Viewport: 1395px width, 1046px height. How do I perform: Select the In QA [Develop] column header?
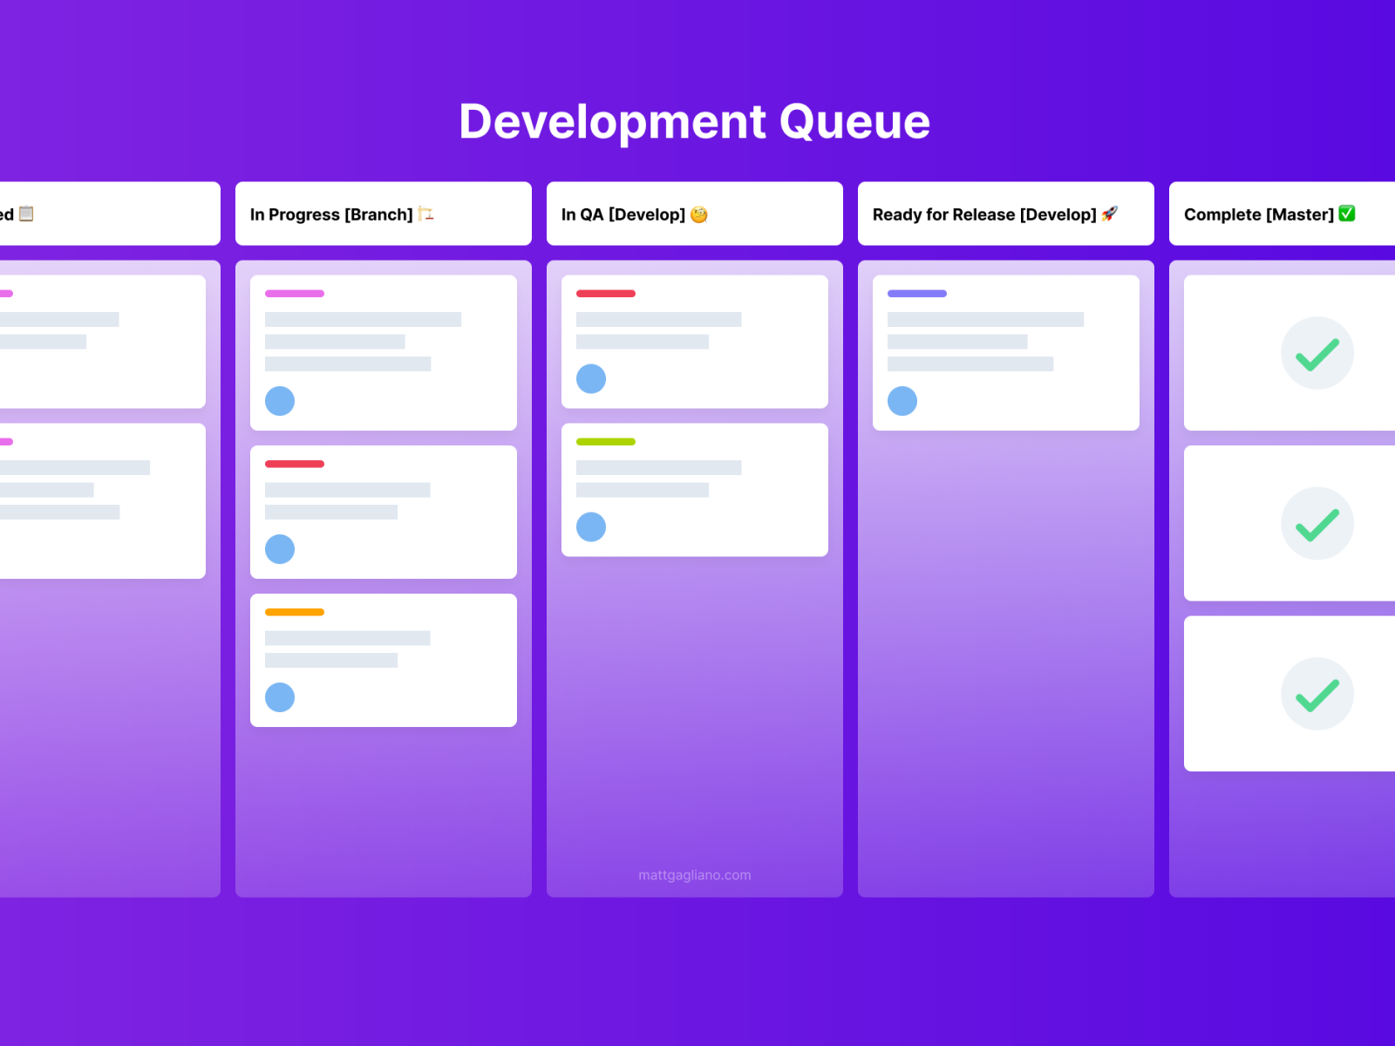click(x=624, y=214)
